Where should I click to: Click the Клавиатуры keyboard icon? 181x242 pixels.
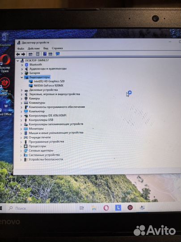(26, 103)
